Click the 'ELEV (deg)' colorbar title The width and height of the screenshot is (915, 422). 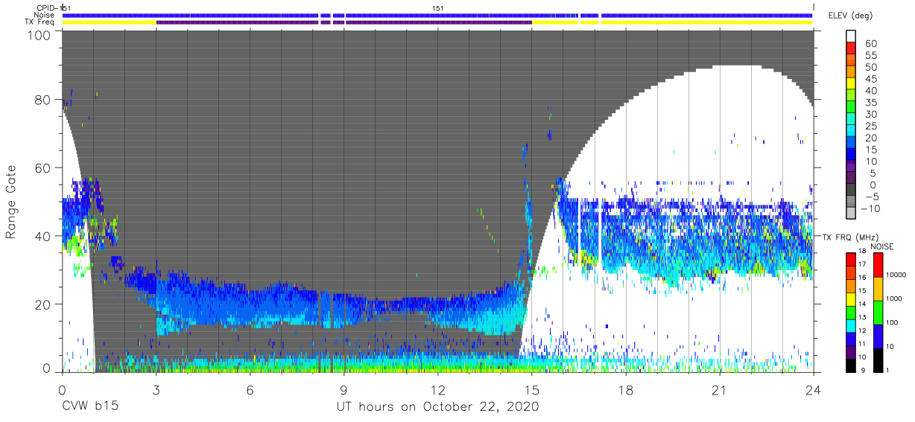coord(850,15)
